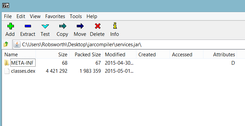The width and height of the screenshot is (245, 126).
Task: Click the Java jar icon in address bar
Action: point(17,44)
